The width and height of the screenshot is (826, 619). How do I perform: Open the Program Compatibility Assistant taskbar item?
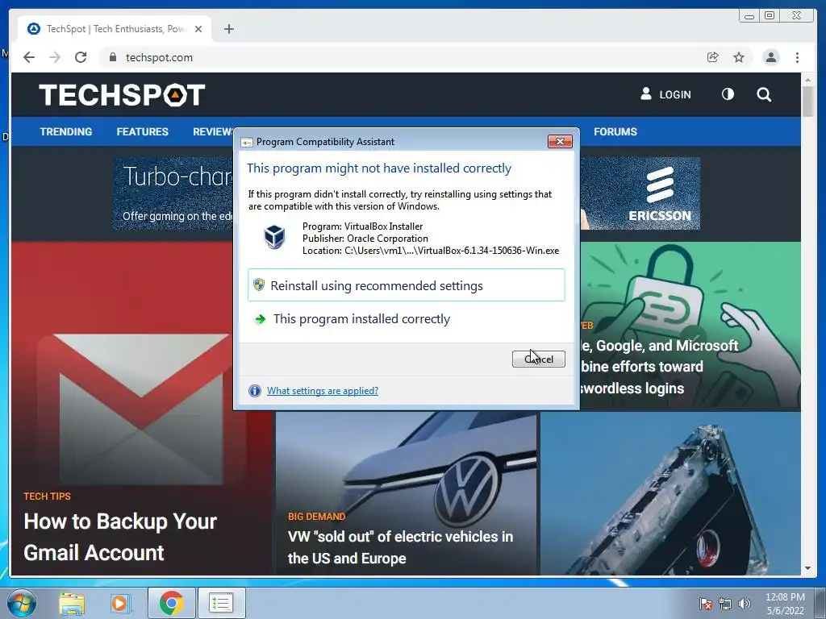(x=221, y=603)
